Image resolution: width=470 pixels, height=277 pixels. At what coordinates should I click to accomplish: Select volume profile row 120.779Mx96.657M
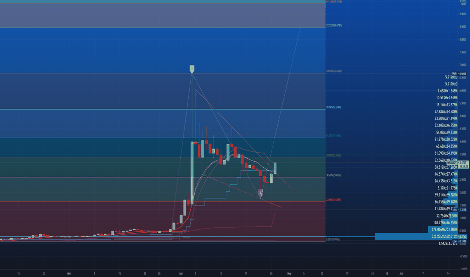(445, 223)
